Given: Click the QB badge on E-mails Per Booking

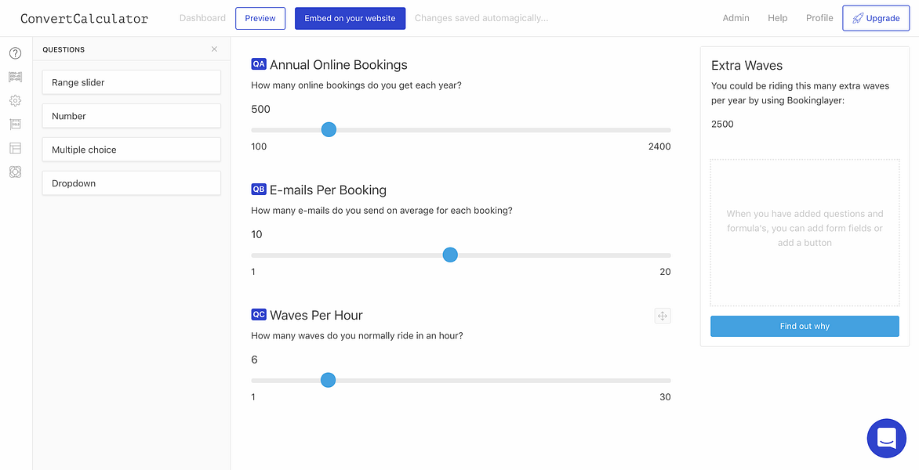Looking at the screenshot, I should click(x=259, y=190).
